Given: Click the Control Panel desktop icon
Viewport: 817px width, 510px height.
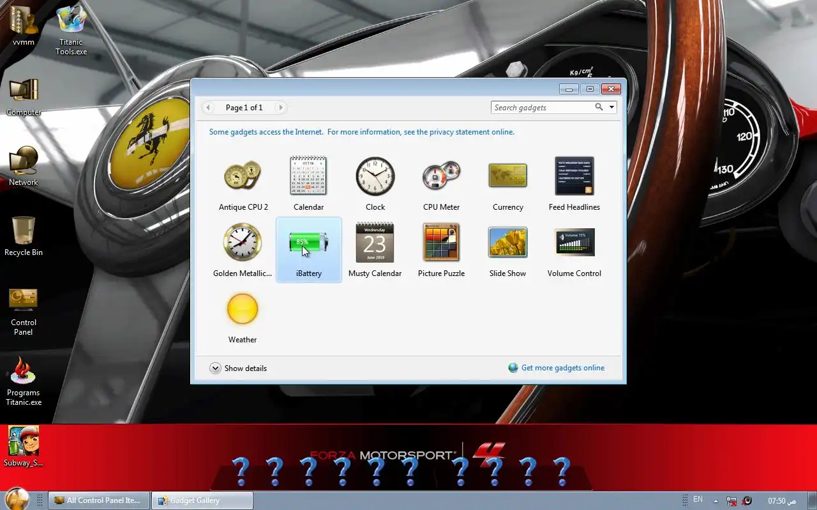Looking at the screenshot, I should pos(24,311).
